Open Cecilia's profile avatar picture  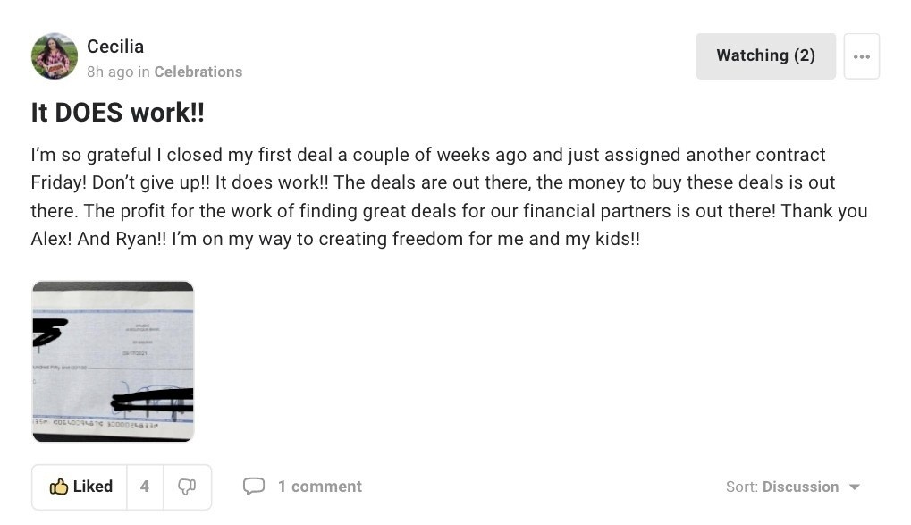[x=54, y=55]
